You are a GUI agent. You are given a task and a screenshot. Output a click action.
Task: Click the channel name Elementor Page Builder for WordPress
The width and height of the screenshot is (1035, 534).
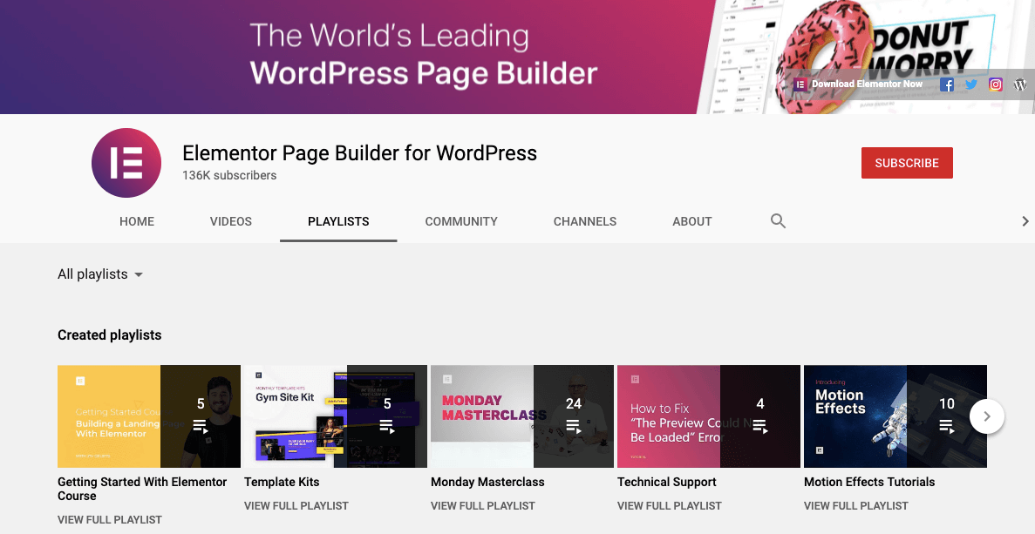point(360,153)
